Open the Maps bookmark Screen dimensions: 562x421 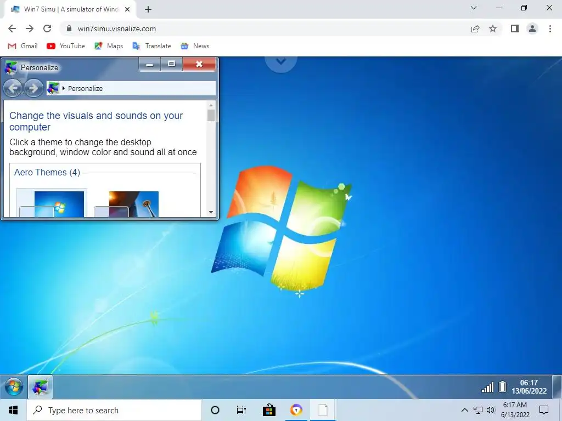click(109, 46)
